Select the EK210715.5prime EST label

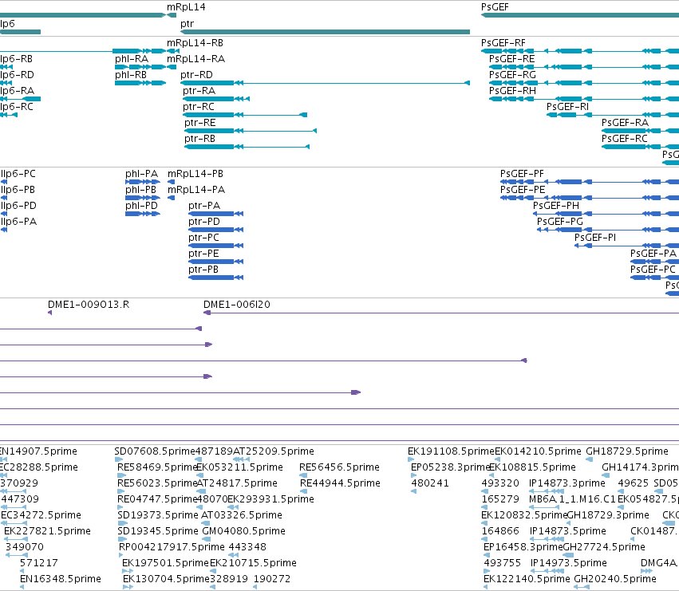tap(253, 564)
